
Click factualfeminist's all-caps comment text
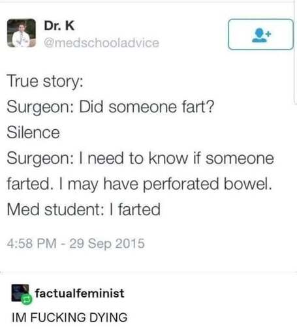[x=70, y=317]
